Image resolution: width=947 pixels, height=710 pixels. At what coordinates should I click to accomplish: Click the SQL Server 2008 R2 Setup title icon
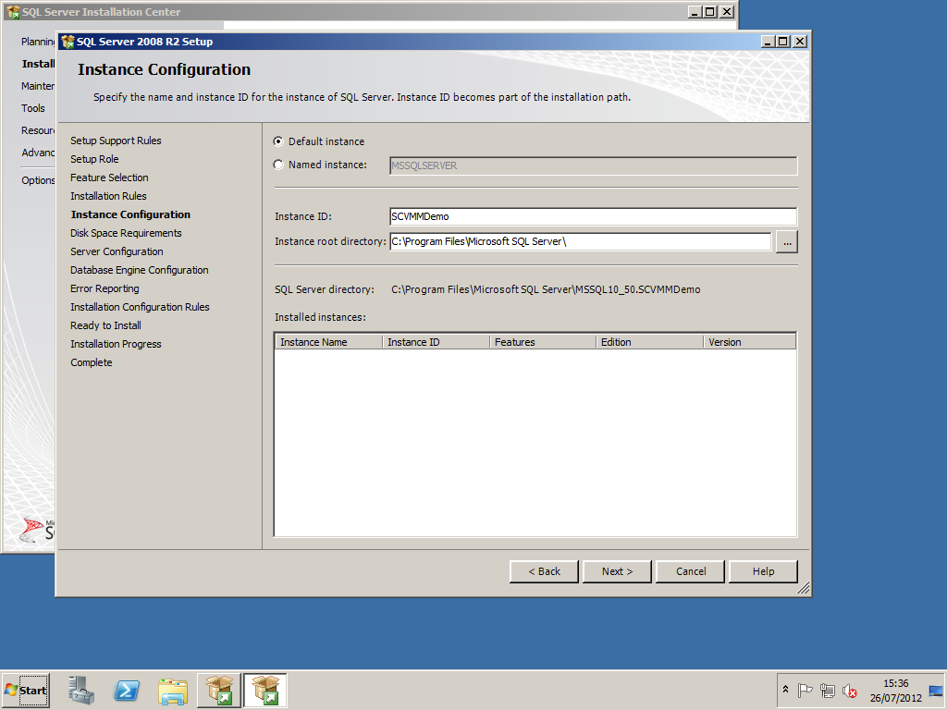pyautogui.click(x=68, y=42)
